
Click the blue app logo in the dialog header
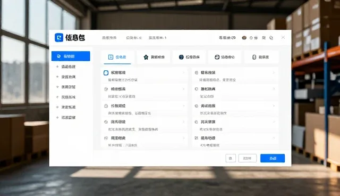point(59,38)
